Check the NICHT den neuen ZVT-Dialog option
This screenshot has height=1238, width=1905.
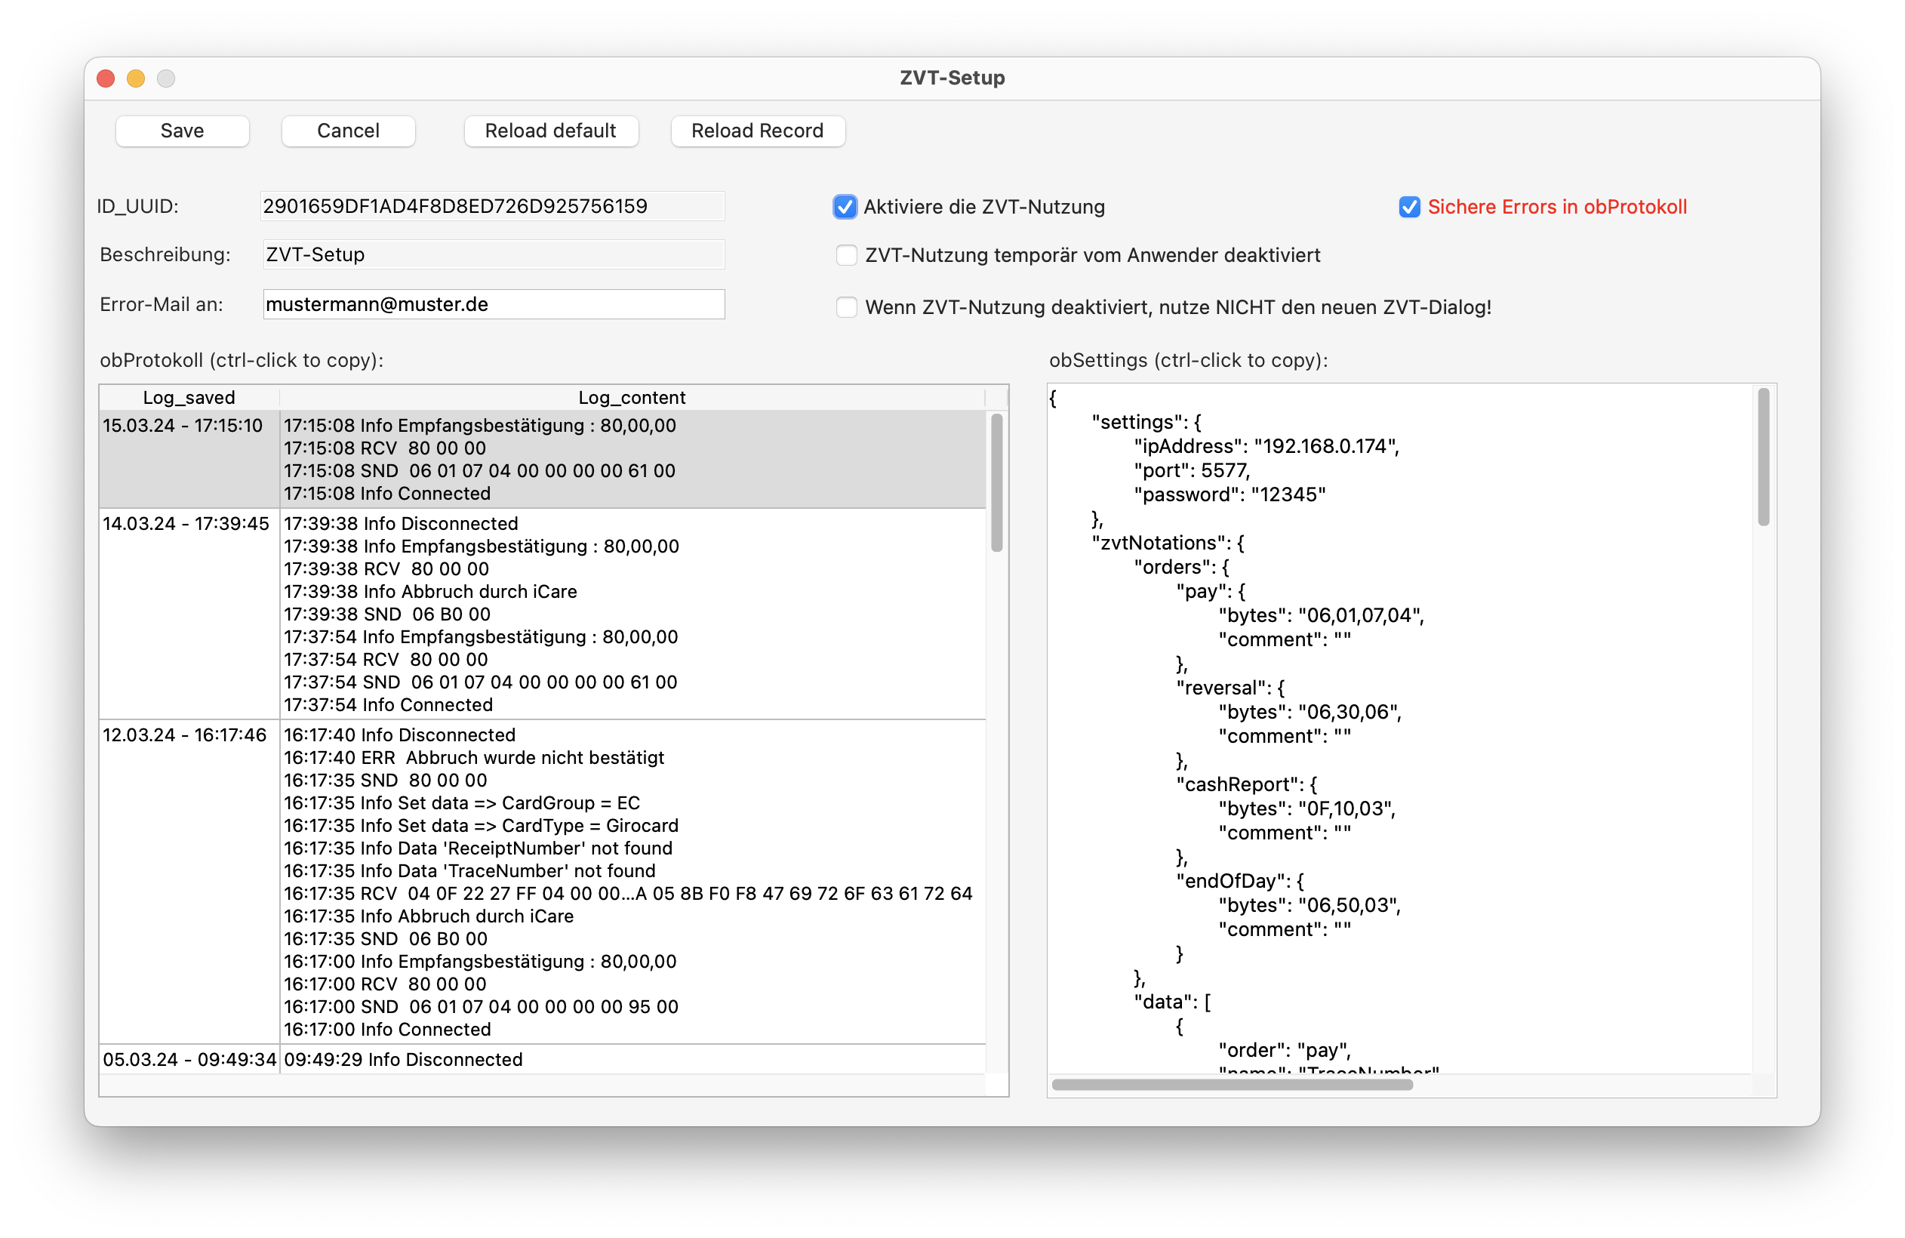pyautogui.click(x=845, y=307)
